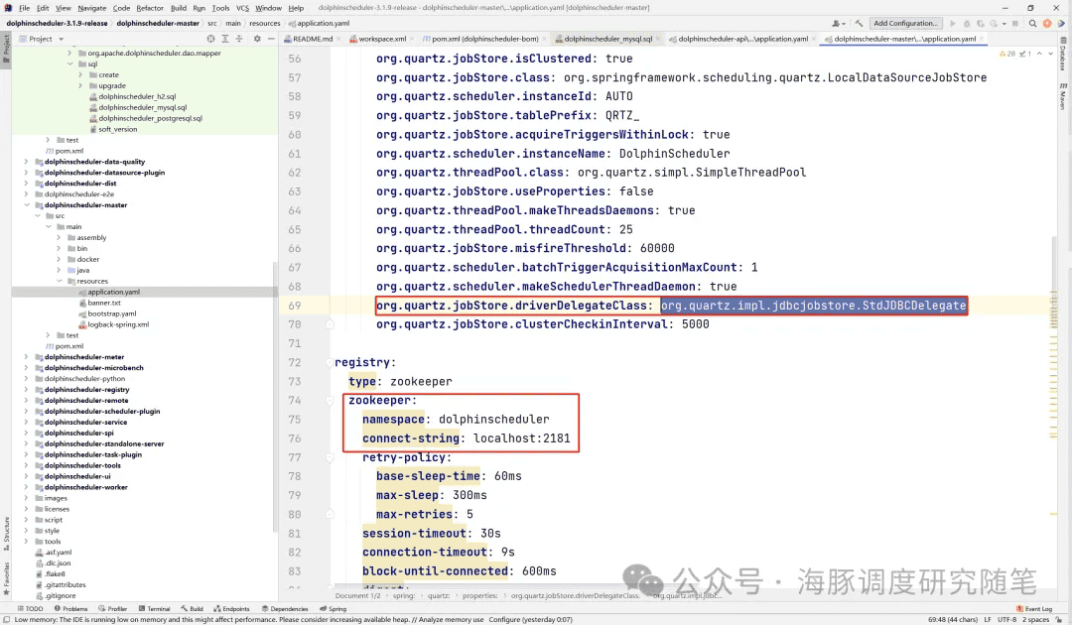Viewport: 1072px width, 625px height.
Task: Open the Terminal tool window
Action: pyautogui.click(x=154, y=609)
